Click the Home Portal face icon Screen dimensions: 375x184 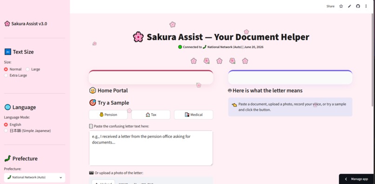click(93, 90)
